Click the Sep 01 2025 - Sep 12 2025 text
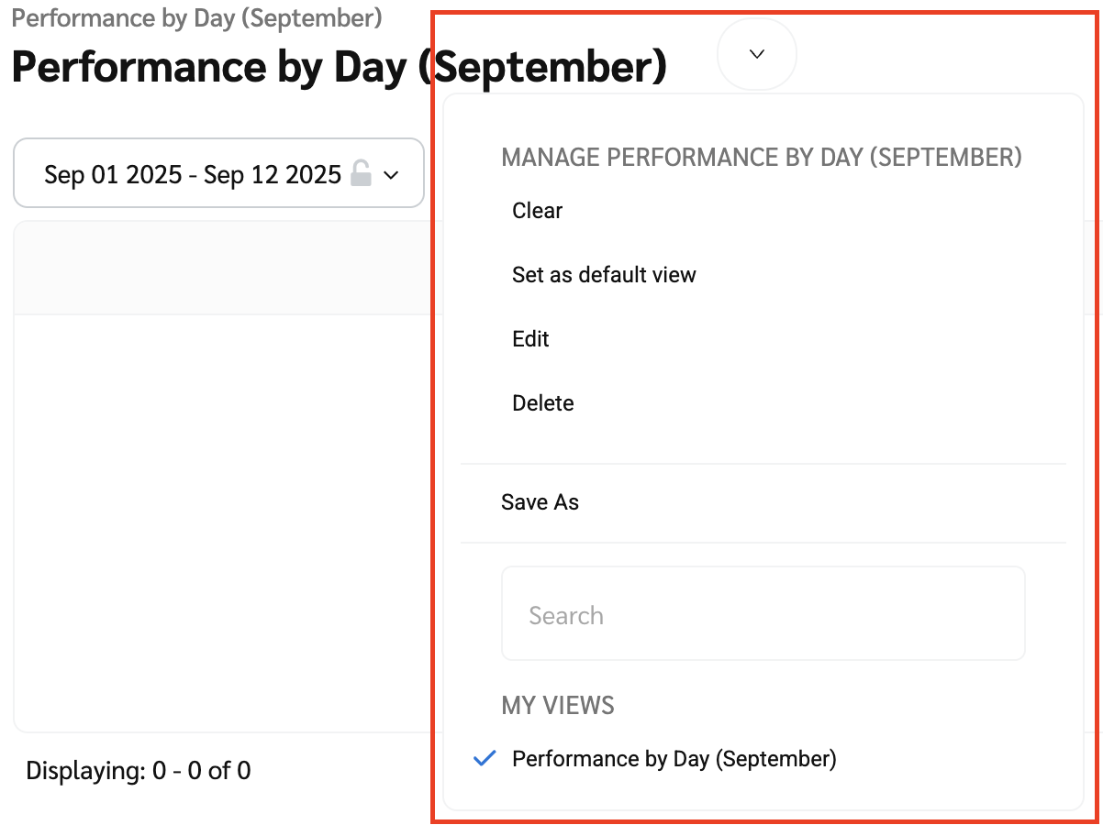This screenshot has height=825, width=1103. click(193, 173)
